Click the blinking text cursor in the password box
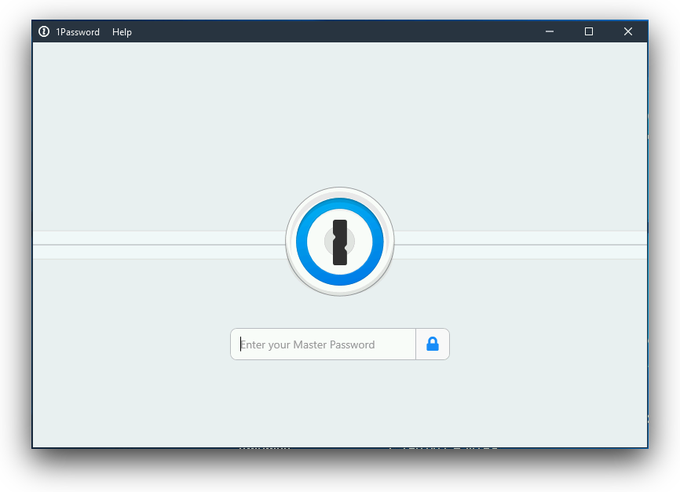 (x=242, y=344)
